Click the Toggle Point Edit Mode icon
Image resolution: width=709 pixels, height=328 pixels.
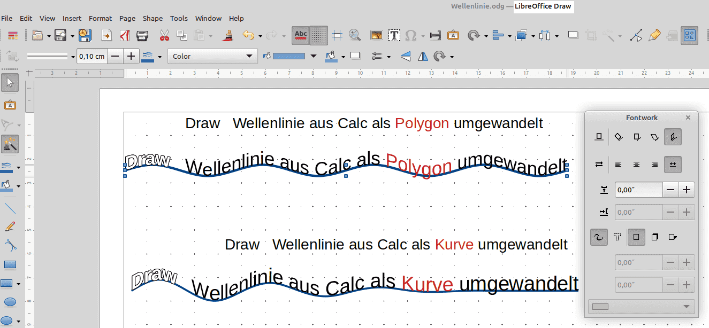(636, 36)
